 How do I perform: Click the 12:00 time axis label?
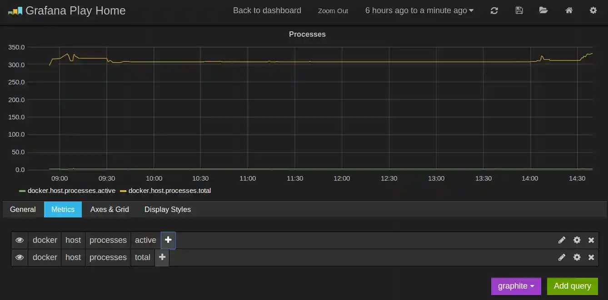pyautogui.click(x=342, y=178)
